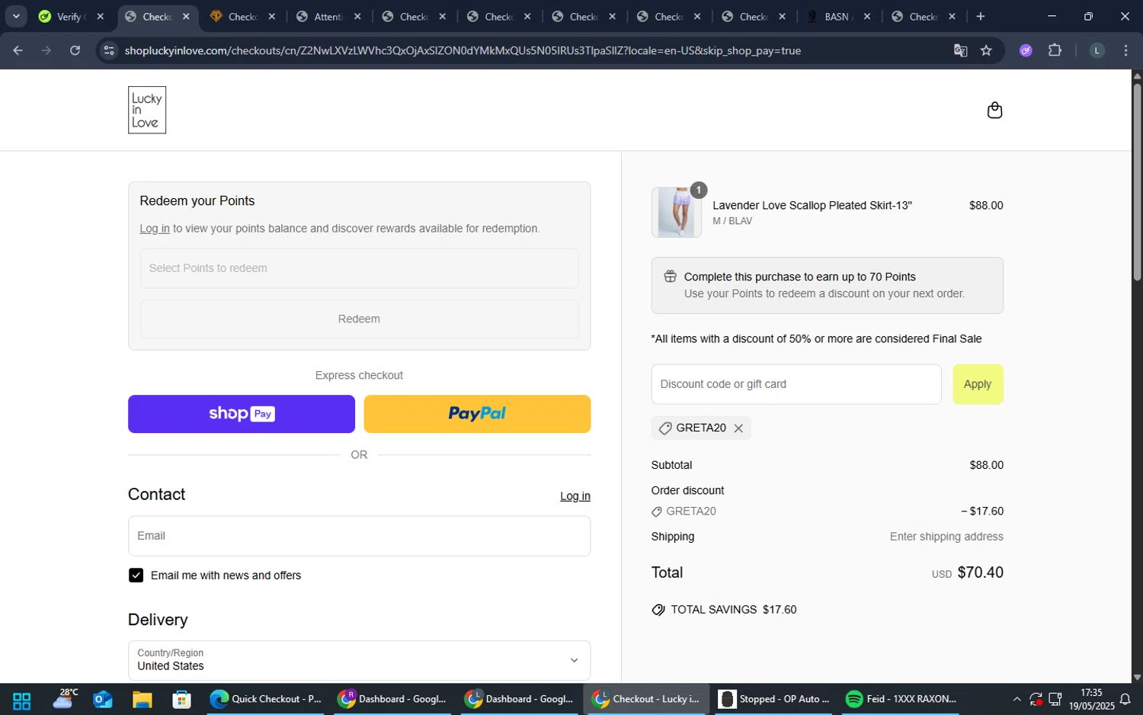Toggle Email me with news and offers checkbox

point(136,576)
